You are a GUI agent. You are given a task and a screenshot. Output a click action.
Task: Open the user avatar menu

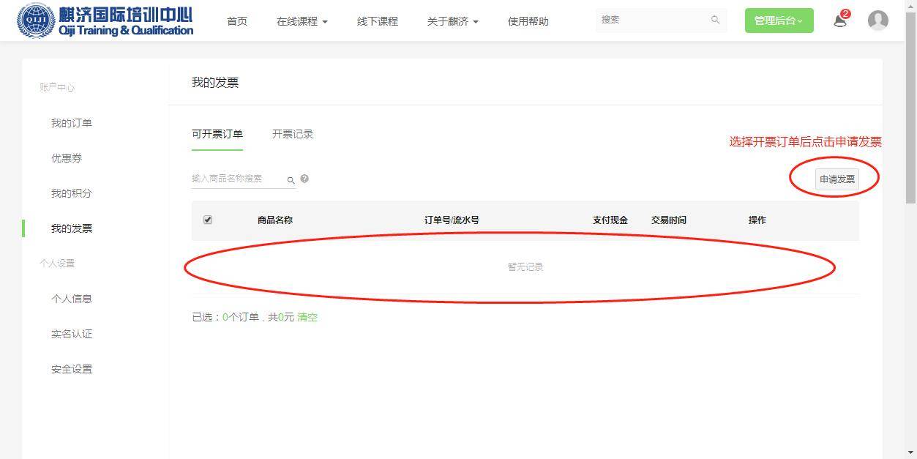pos(877,20)
